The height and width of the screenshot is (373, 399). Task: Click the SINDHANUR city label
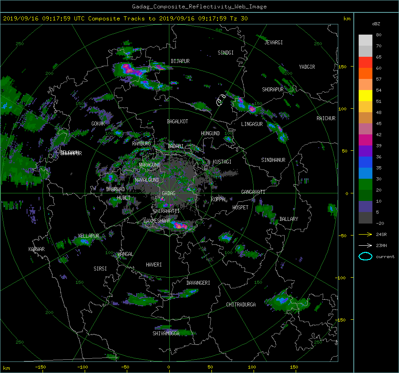[273, 160]
